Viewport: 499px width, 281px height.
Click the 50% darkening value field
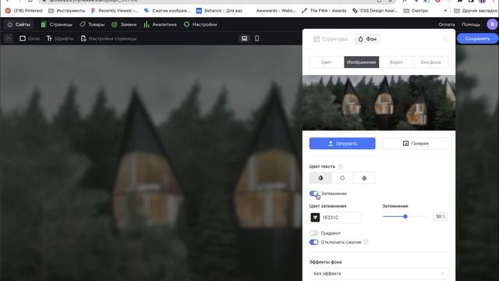pyautogui.click(x=440, y=216)
